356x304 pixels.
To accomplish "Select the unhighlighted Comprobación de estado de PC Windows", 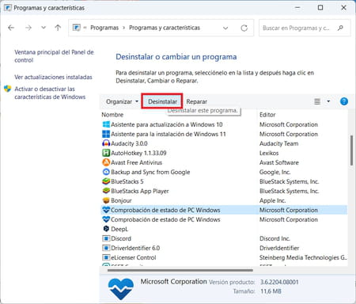I will [x=165, y=219].
